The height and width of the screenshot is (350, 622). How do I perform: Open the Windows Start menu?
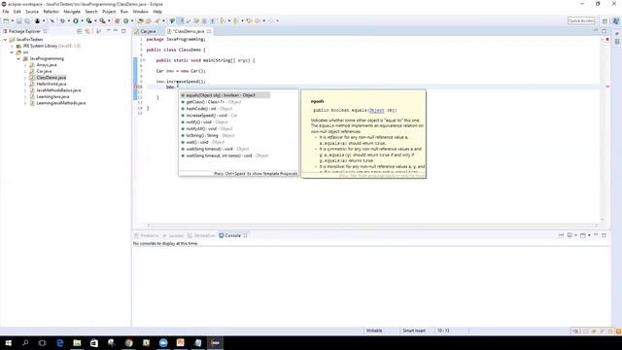[x=9, y=343]
